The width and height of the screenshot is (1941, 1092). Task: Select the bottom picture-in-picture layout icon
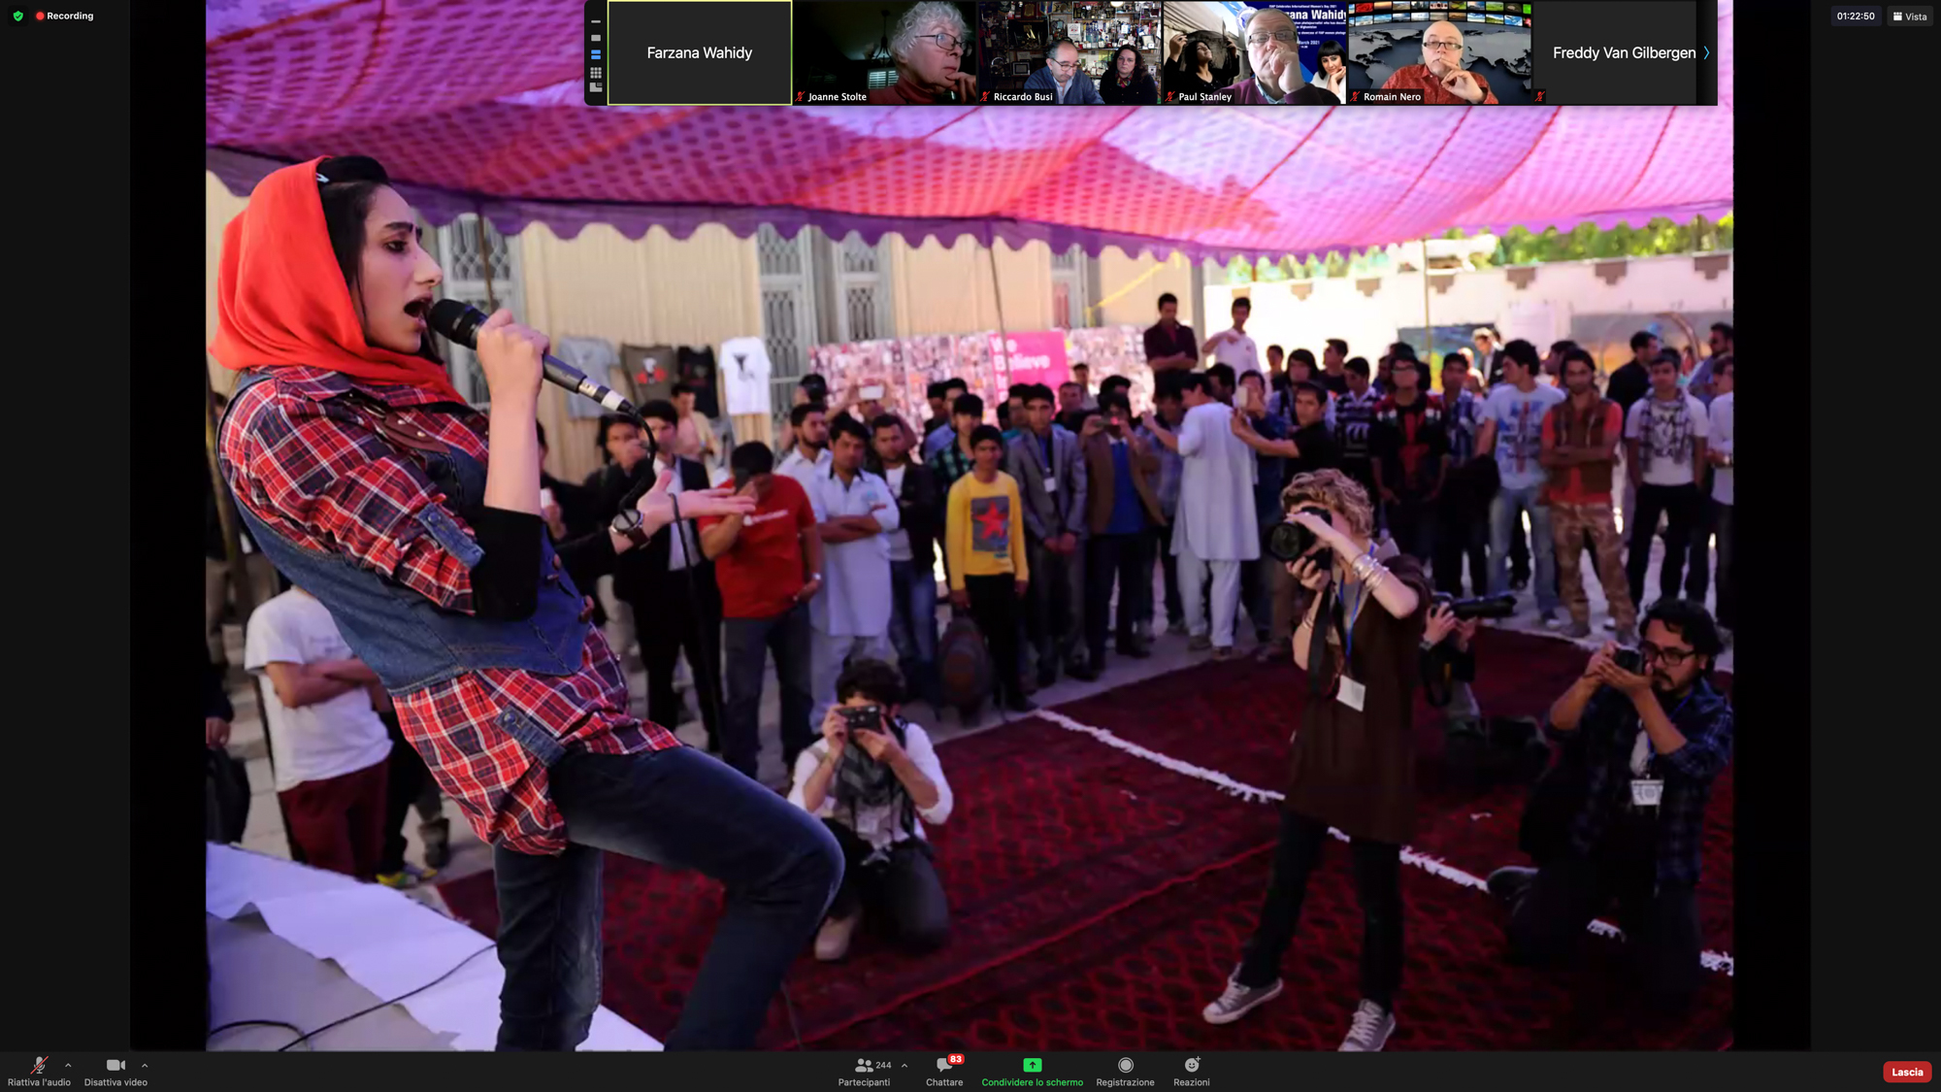(596, 87)
